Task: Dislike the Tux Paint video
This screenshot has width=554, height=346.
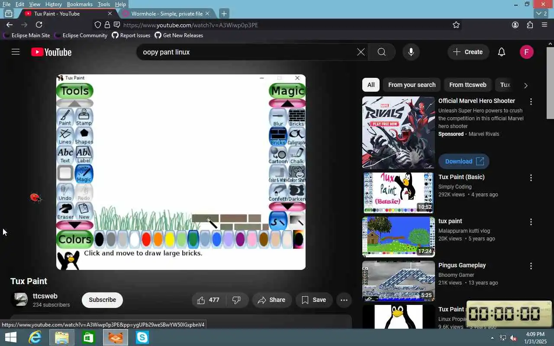Action: pos(237,300)
